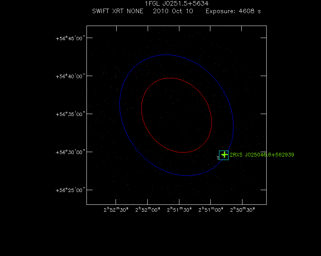Click the yellow-green cross source marker
Viewport: 321px width, 256px height.
(x=225, y=154)
